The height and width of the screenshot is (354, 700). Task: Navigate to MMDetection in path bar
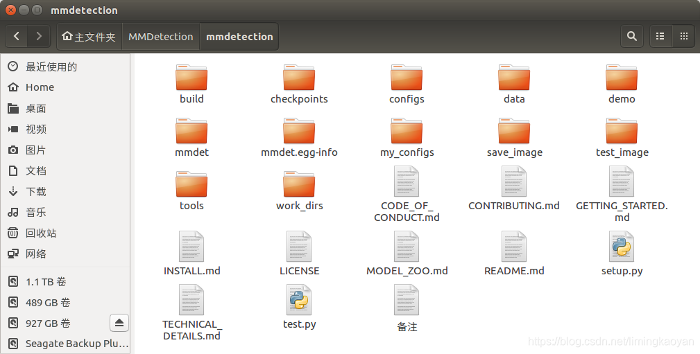(161, 37)
